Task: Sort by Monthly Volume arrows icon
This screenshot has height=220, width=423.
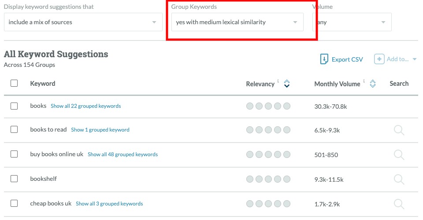Action: [x=373, y=84]
